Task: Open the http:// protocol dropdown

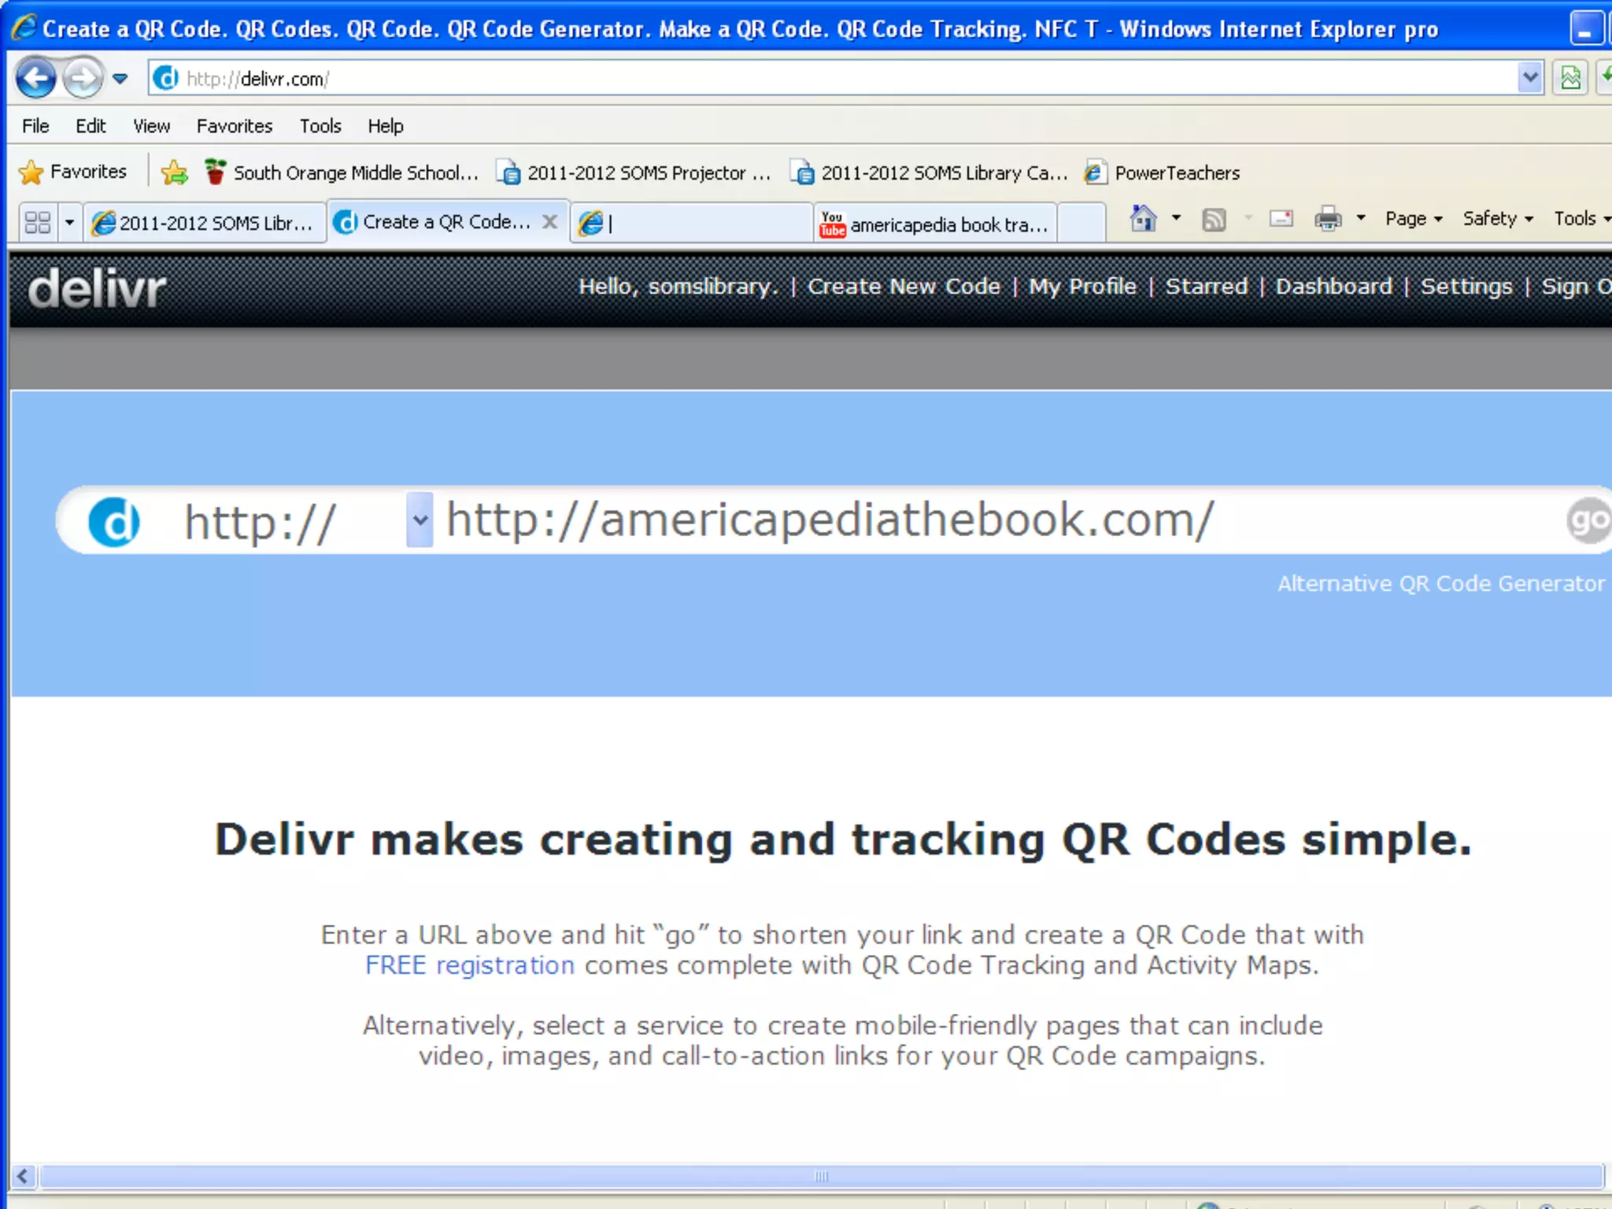Action: pos(420,520)
